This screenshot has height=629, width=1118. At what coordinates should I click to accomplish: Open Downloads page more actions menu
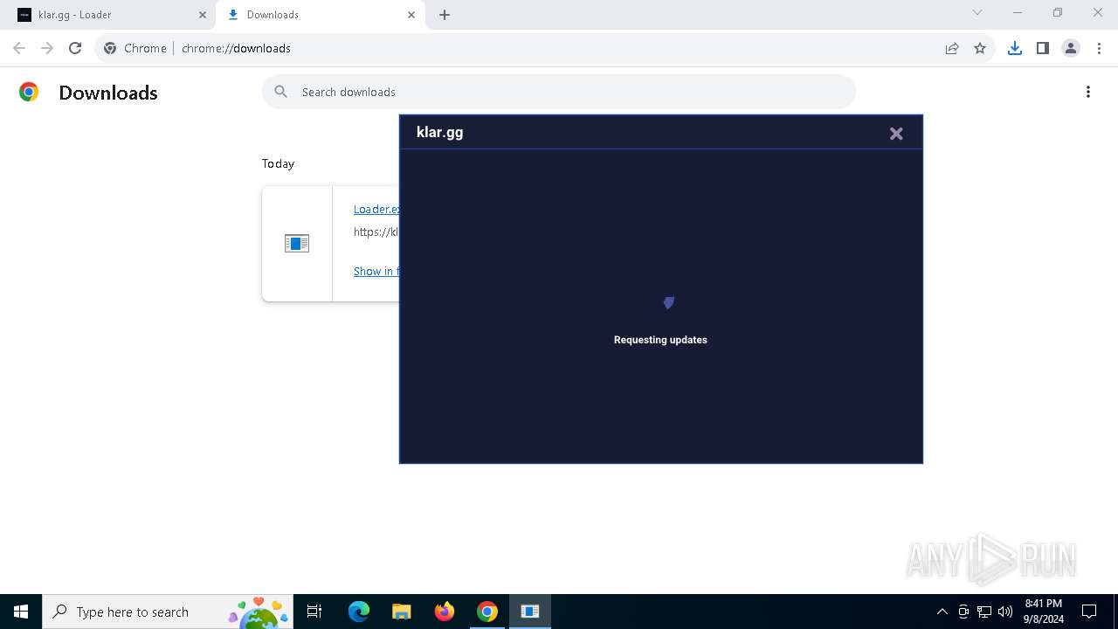(x=1088, y=92)
